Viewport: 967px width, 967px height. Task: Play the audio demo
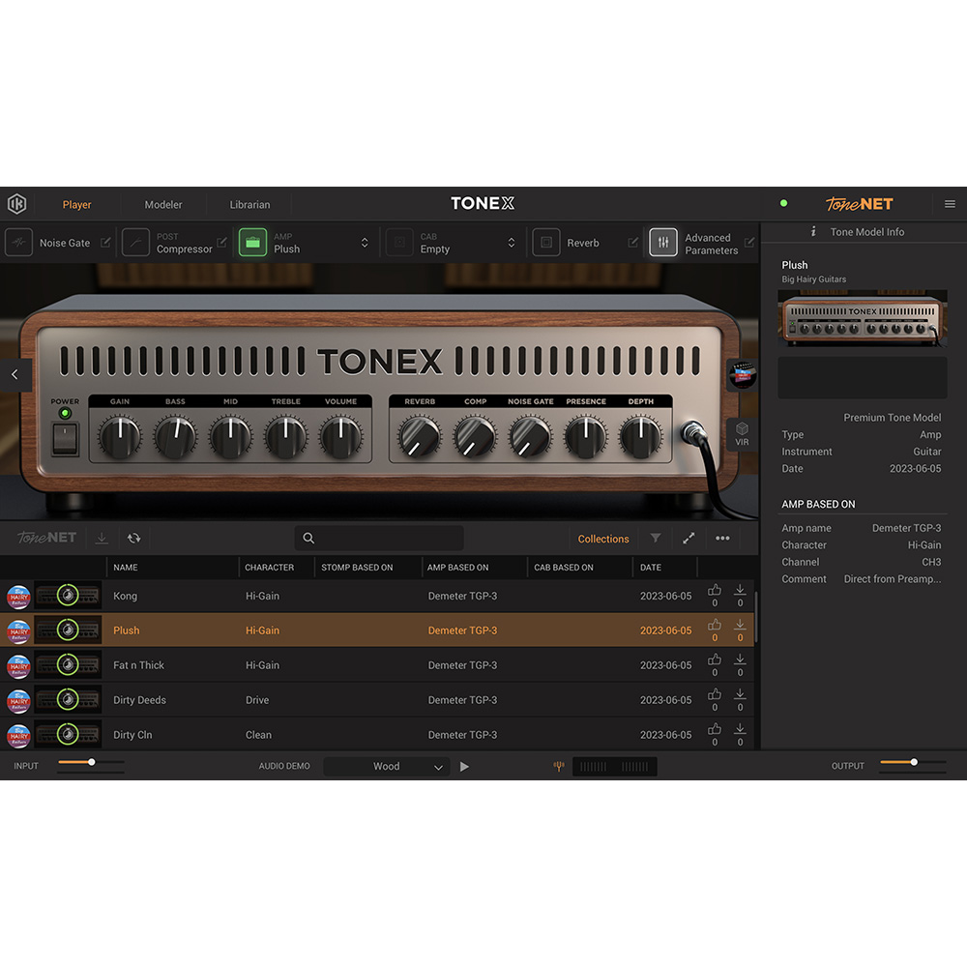[x=464, y=767]
